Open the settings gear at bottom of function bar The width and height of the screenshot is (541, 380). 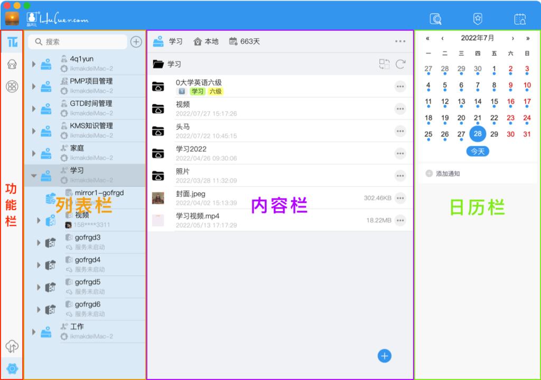11,369
